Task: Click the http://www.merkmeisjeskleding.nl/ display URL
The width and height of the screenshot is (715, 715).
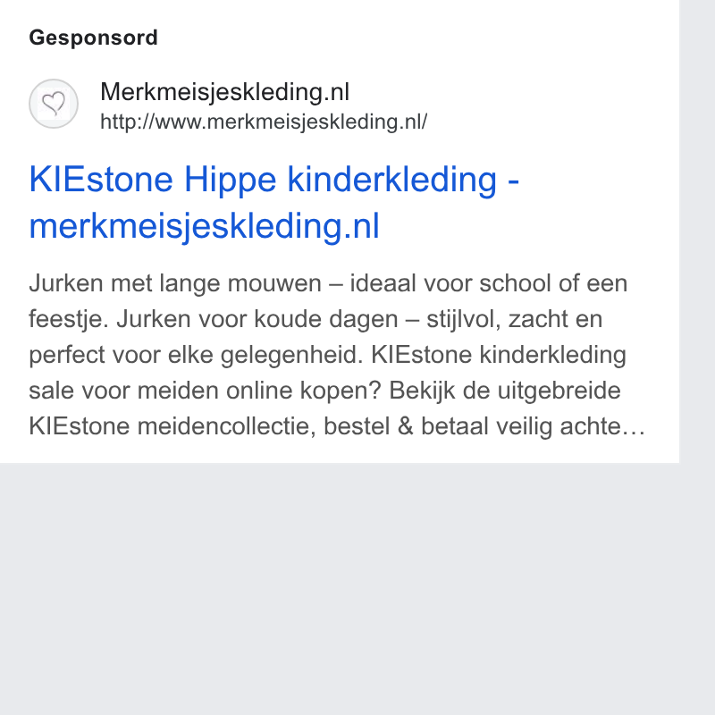Action: [x=264, y=122]
